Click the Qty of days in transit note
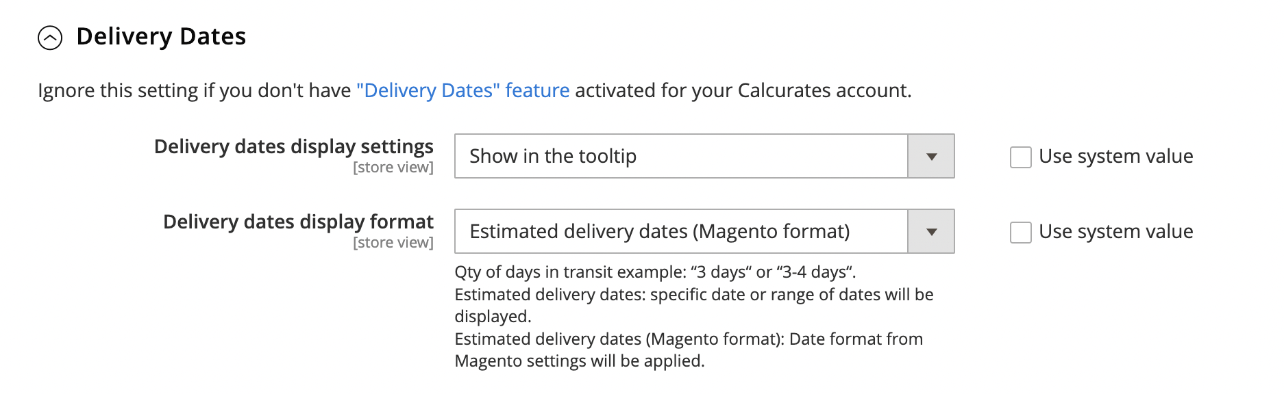The height and width of the screenshot is (394, 1284). (x=656, y=272)
